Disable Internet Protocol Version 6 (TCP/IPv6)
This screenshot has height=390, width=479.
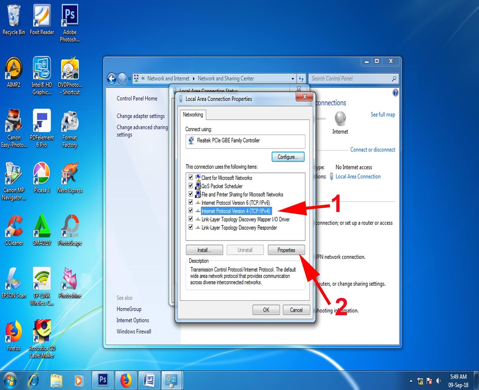pos(191,203)
